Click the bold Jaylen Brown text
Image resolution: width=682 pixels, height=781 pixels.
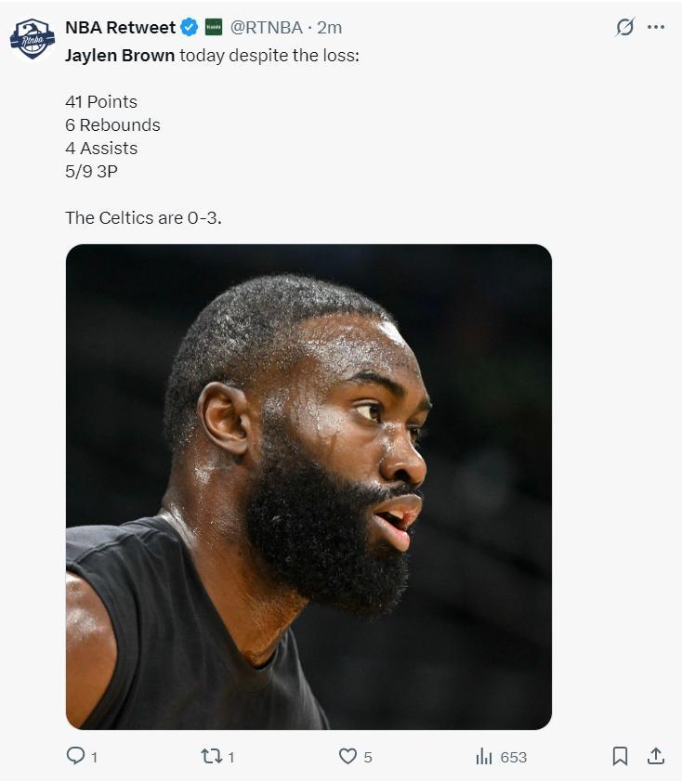(120, 56)
